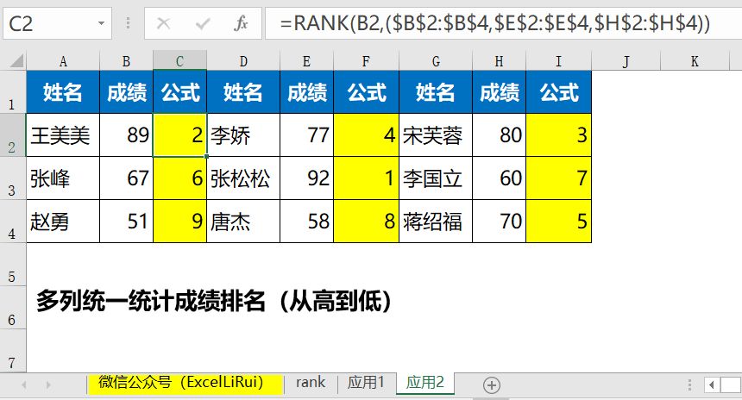The width and height of the screenshot is (742, 400).
Task: Click cell containing 唐杰
Action: coord(243,222)
